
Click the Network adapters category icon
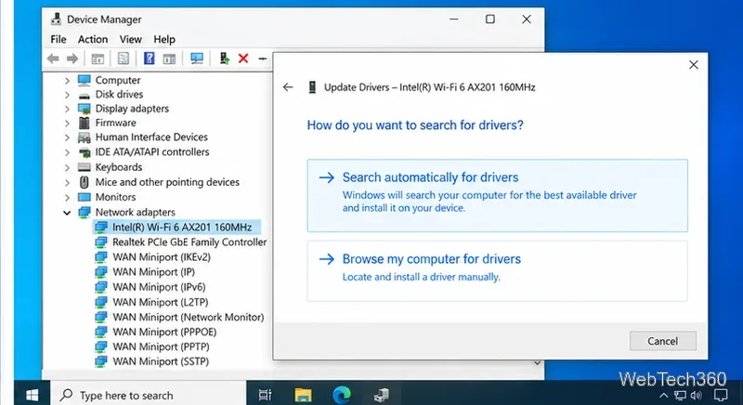[85, 212]
